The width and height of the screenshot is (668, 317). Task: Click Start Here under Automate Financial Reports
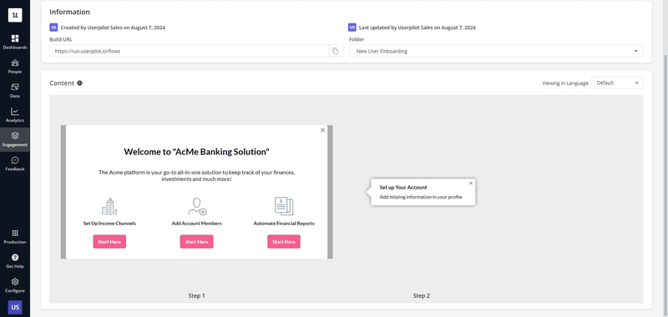tap(284, 242)
